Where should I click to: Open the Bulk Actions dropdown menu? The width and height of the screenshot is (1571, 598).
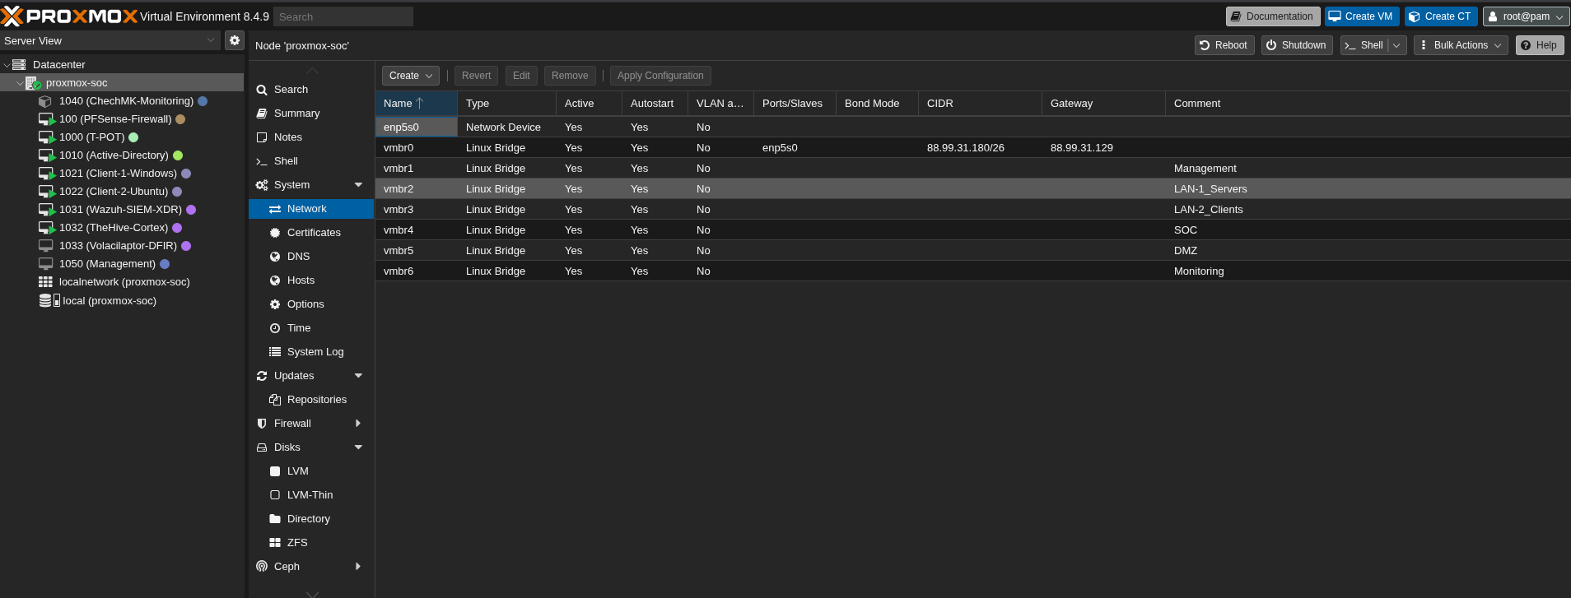pyautogui.click(x=1460, y=45)
